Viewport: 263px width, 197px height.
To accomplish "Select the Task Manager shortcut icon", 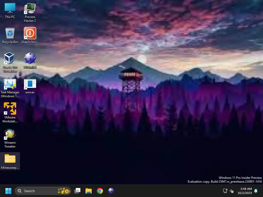I will 10,88.
